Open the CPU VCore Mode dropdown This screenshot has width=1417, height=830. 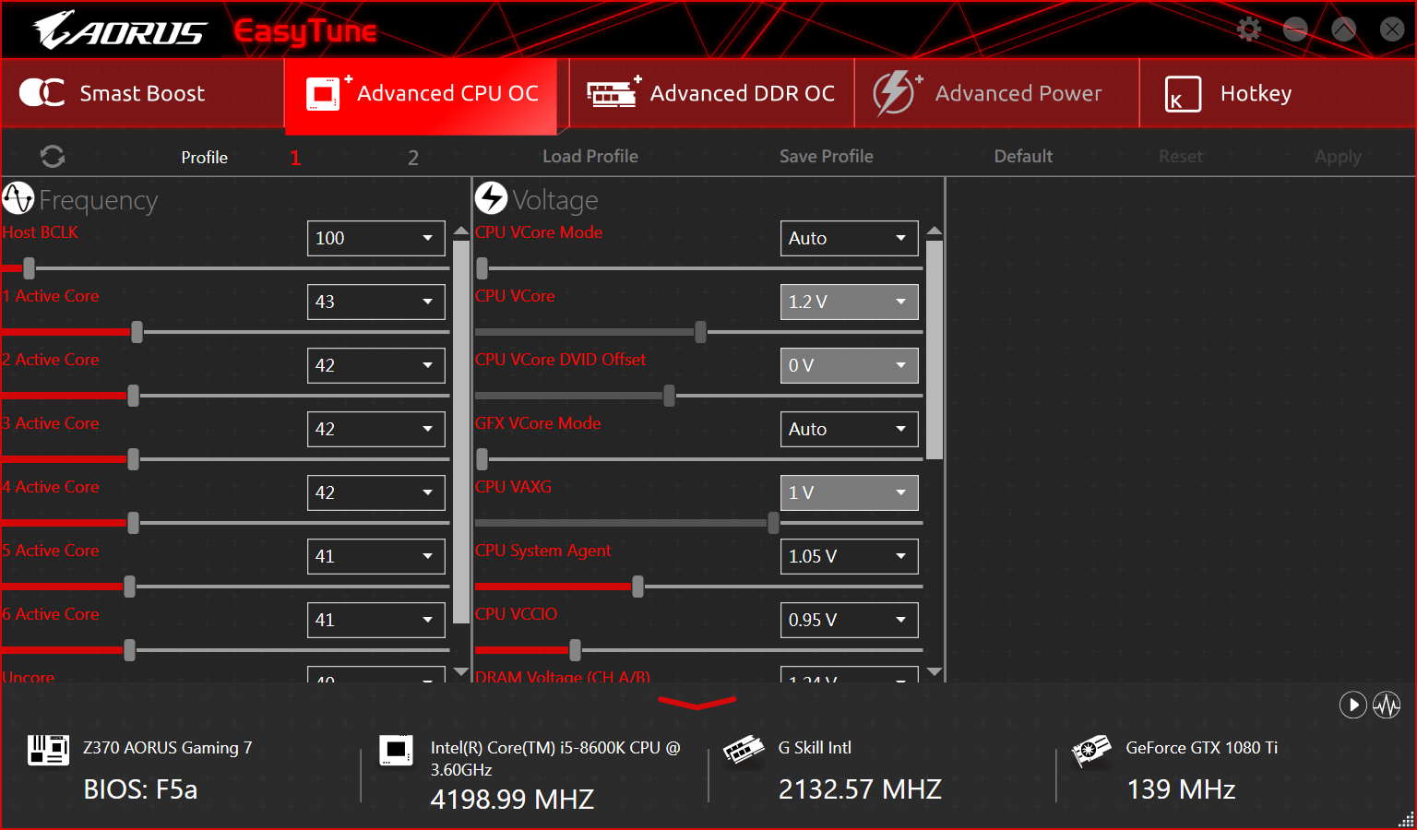pos(850,238)
